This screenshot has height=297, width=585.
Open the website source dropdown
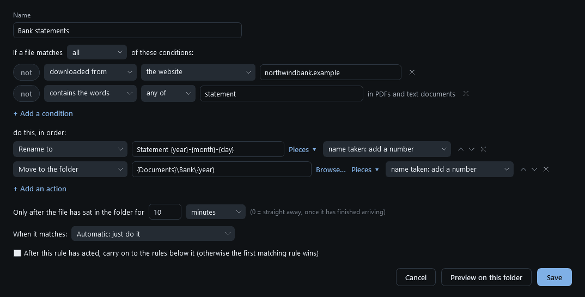pos(198,72)
